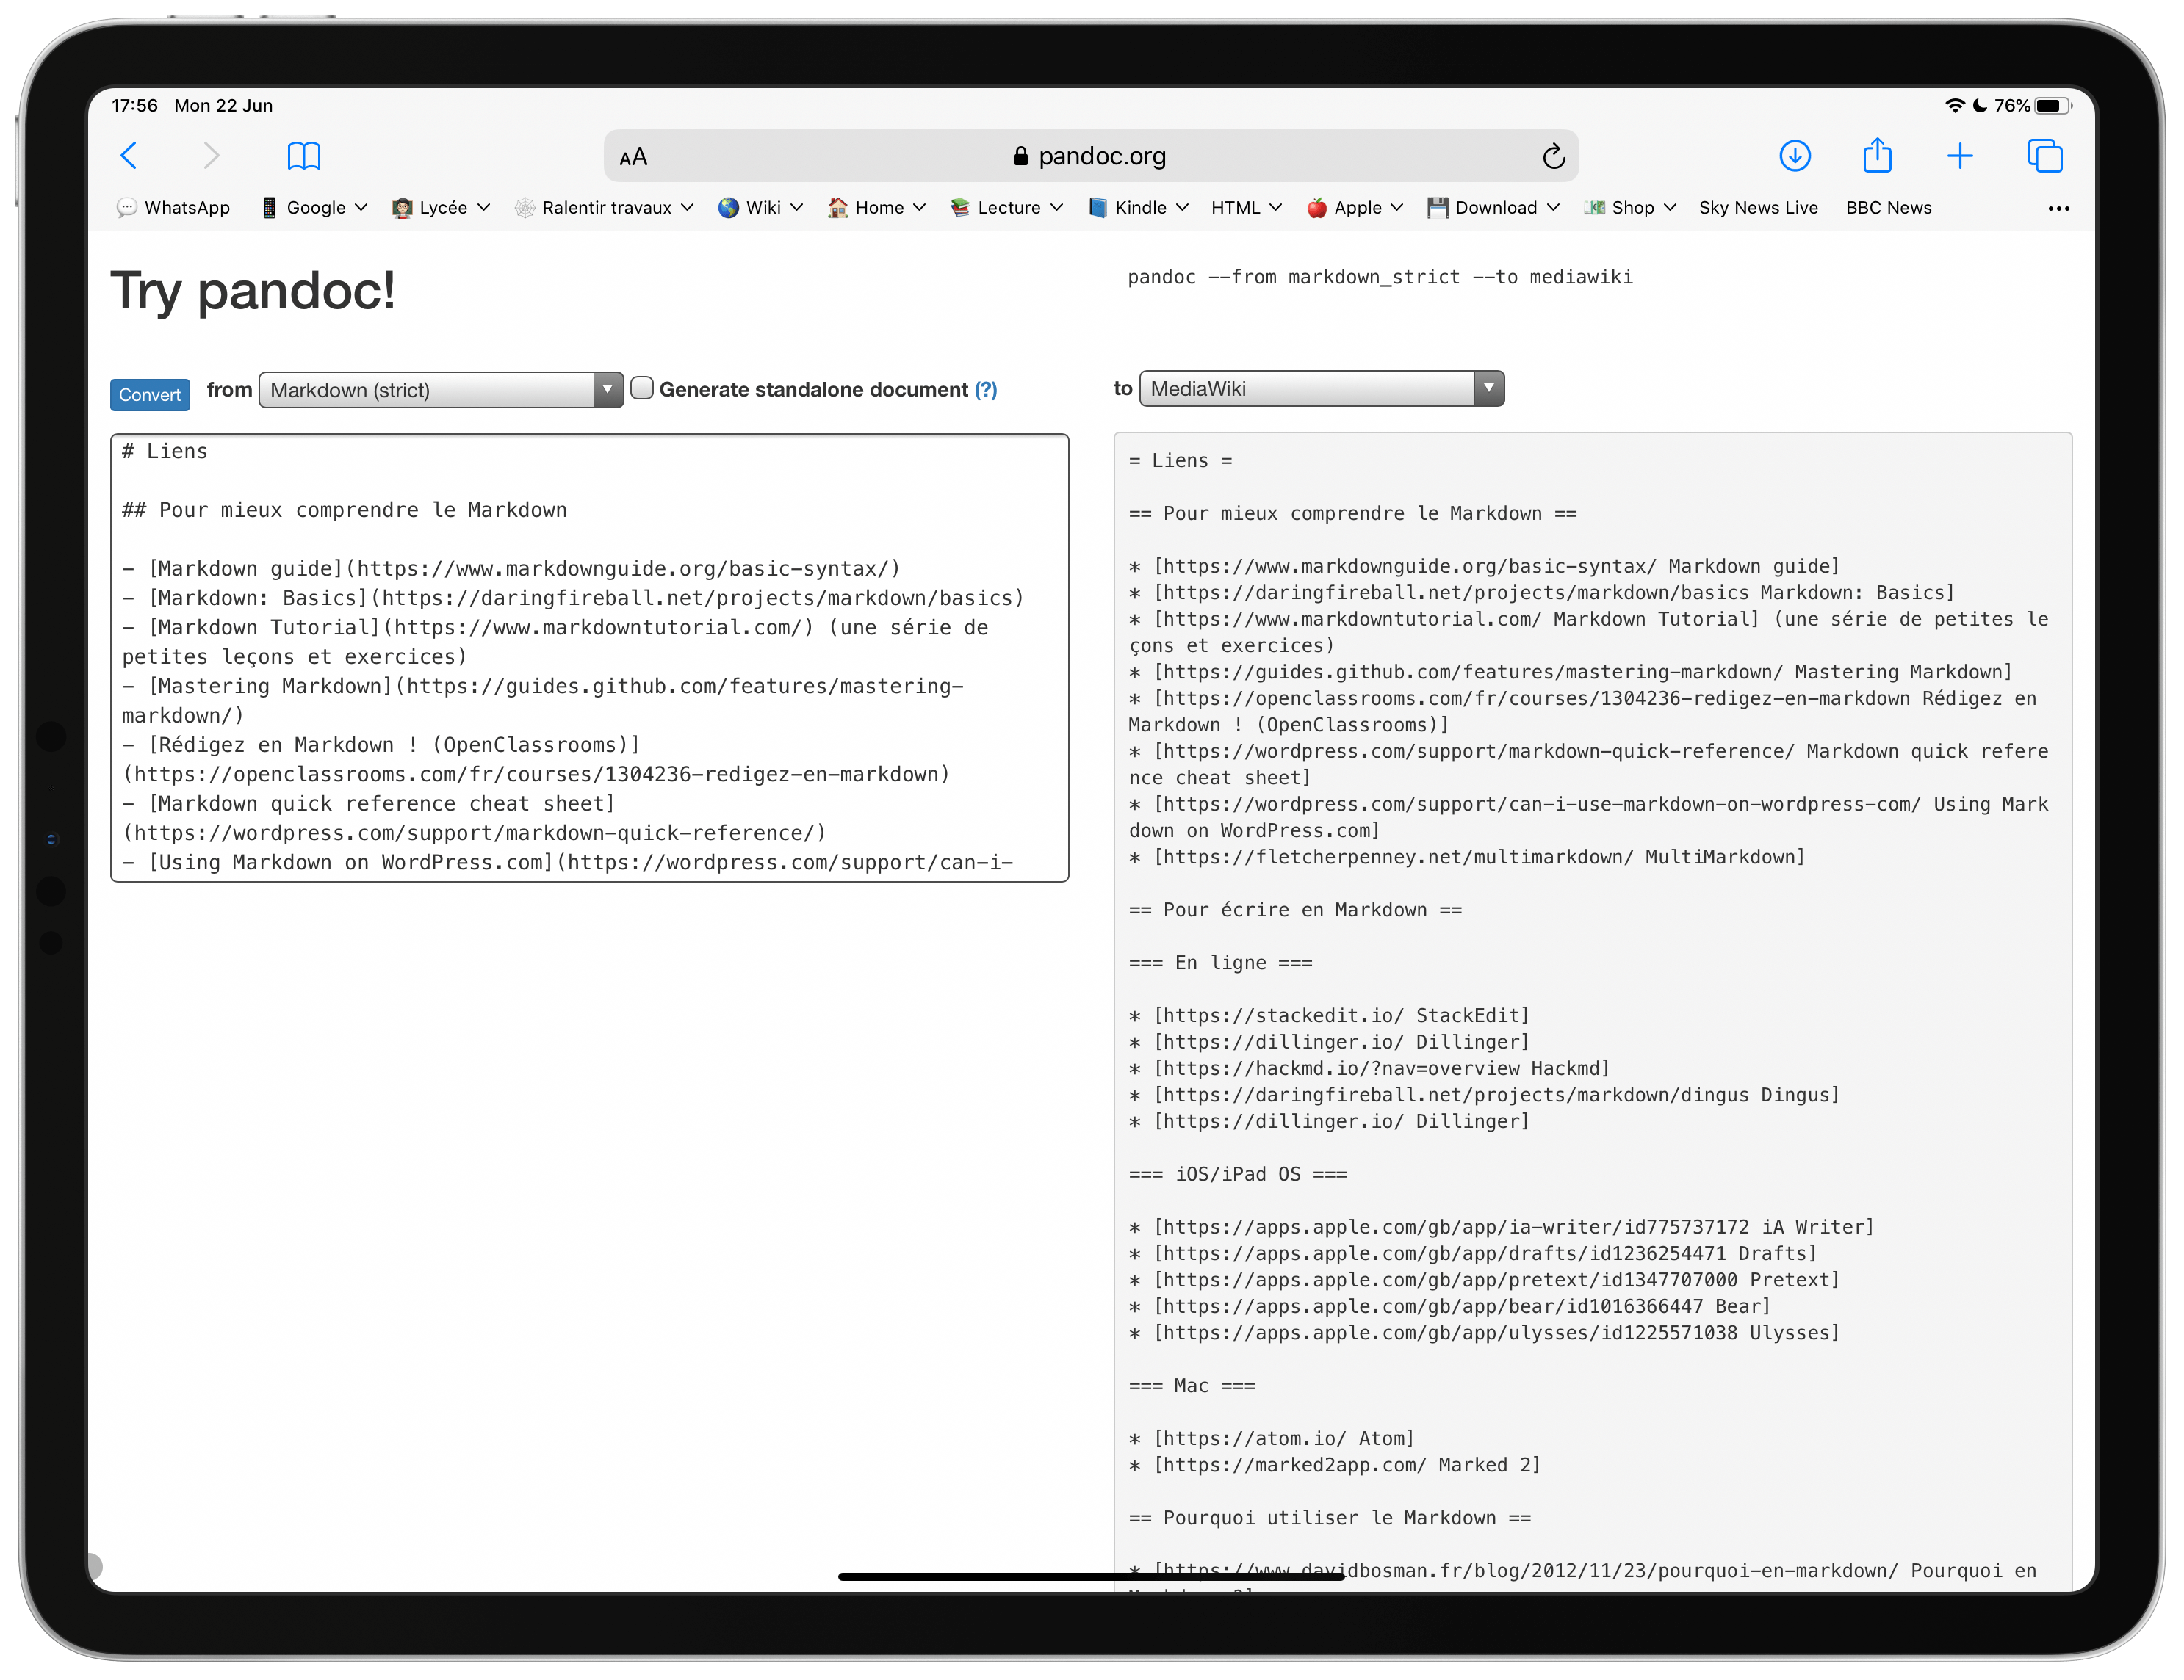Show the tab overview icon
Viewport: 2184px width, 1680px height.
click(x=2045, y=156)
